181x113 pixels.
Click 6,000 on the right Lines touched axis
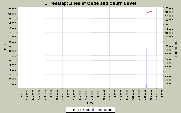[168, 63]
